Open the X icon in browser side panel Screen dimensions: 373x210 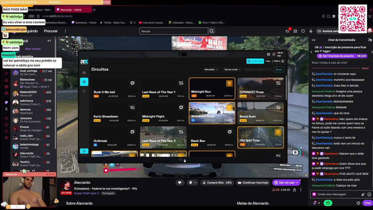(x=6, y=109)
